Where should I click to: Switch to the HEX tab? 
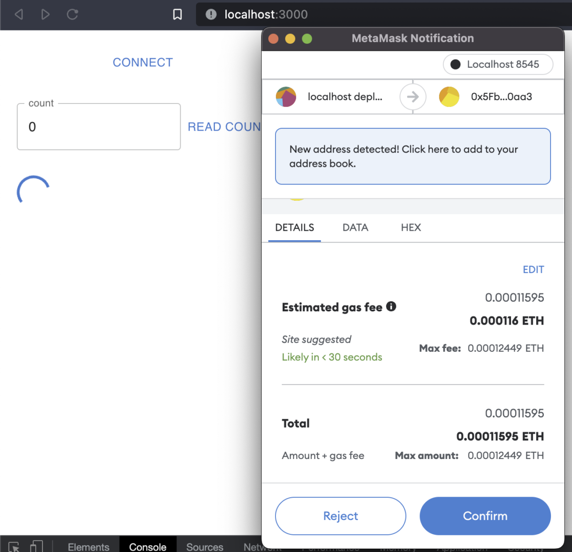(x=411, y=228)
